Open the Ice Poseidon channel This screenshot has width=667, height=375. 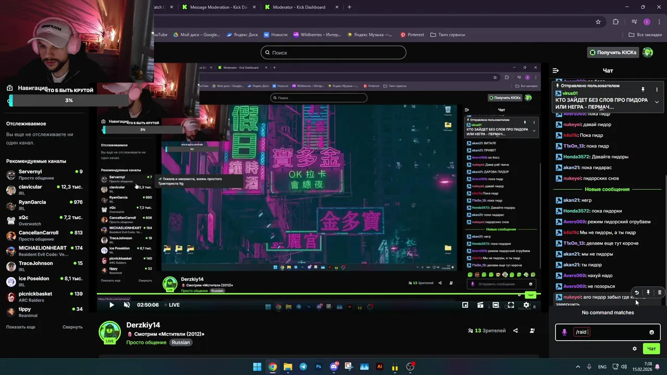coord(44,281)
